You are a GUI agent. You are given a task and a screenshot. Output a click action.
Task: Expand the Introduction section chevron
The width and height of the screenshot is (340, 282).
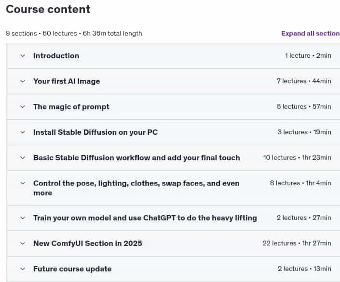[x=23, y=56]
